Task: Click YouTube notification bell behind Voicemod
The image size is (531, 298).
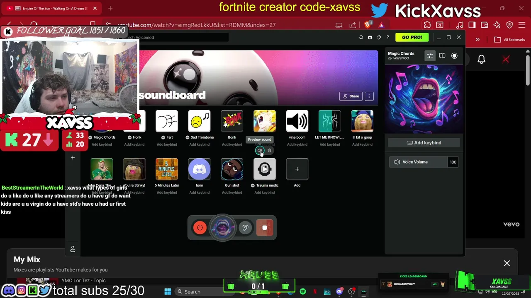Action: point(481,60)
